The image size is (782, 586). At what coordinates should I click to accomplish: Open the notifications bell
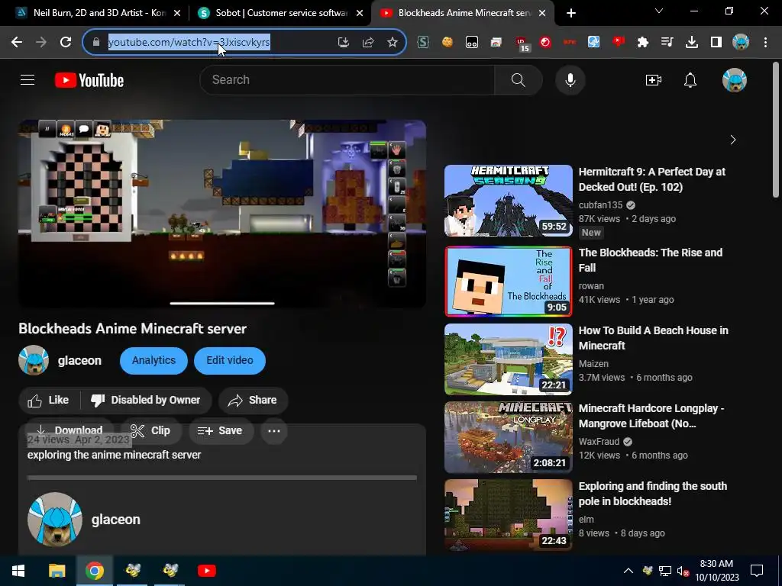pyautogui.click(x=690, y=79)
